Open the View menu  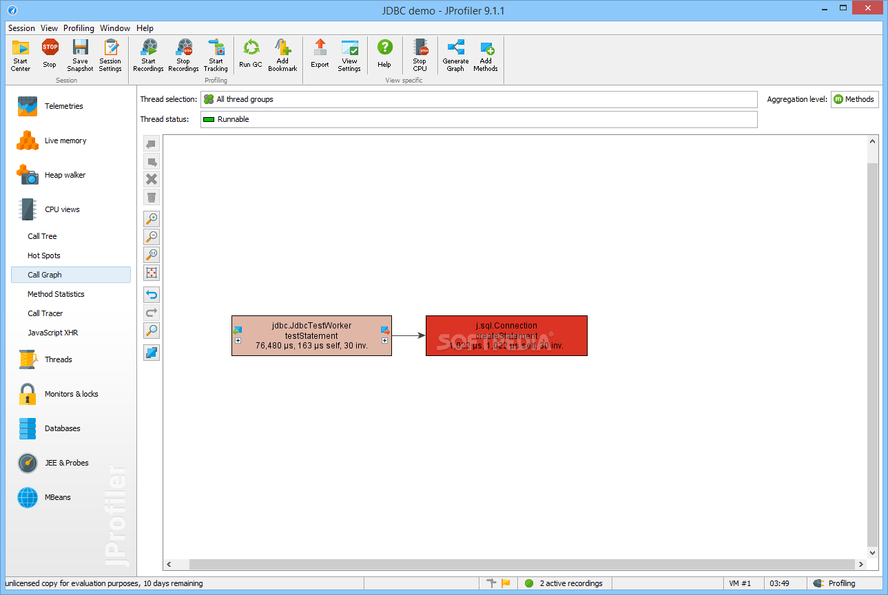(x=49, y=28)
